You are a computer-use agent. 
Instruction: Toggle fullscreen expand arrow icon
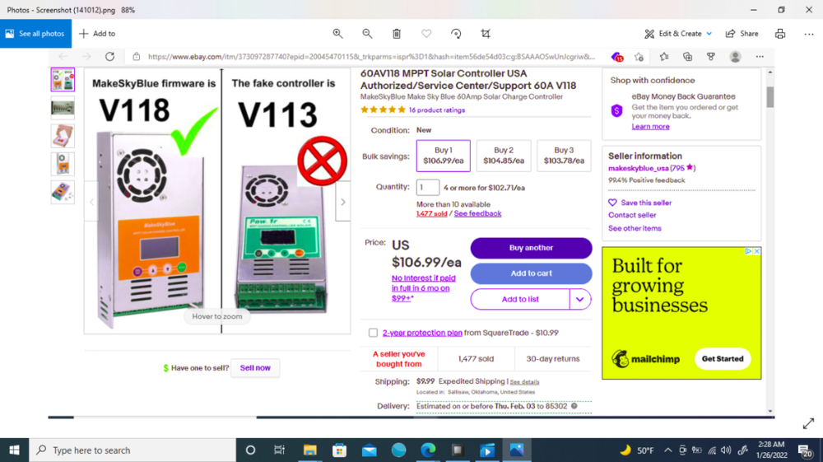[x=808, y=423]
